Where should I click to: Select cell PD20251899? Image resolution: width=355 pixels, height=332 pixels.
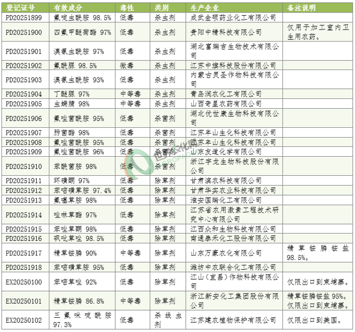click(24, 17)
